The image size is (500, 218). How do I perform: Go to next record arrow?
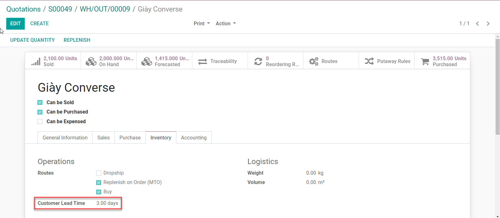click(488, 24)
